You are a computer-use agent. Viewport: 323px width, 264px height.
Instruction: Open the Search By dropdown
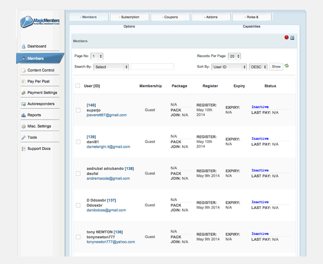[x=111, y=67]
